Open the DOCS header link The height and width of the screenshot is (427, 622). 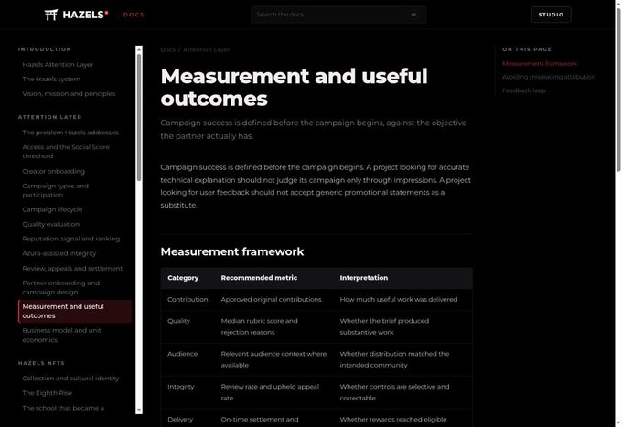134,15
